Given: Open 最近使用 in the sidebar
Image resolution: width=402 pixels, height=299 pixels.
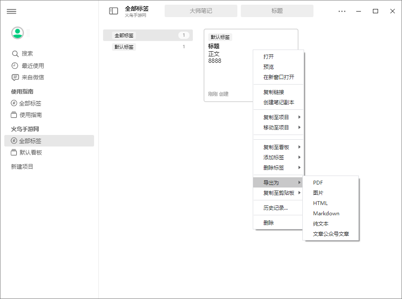Looking at the screenshot, I should (x=33, y=66).
